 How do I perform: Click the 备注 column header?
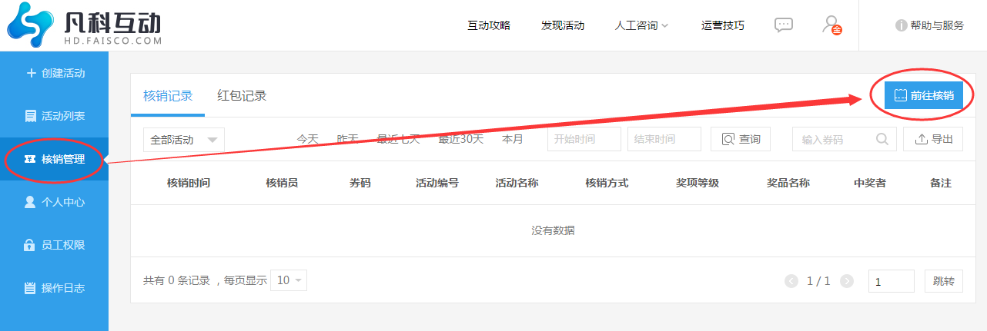coord(941,183)
